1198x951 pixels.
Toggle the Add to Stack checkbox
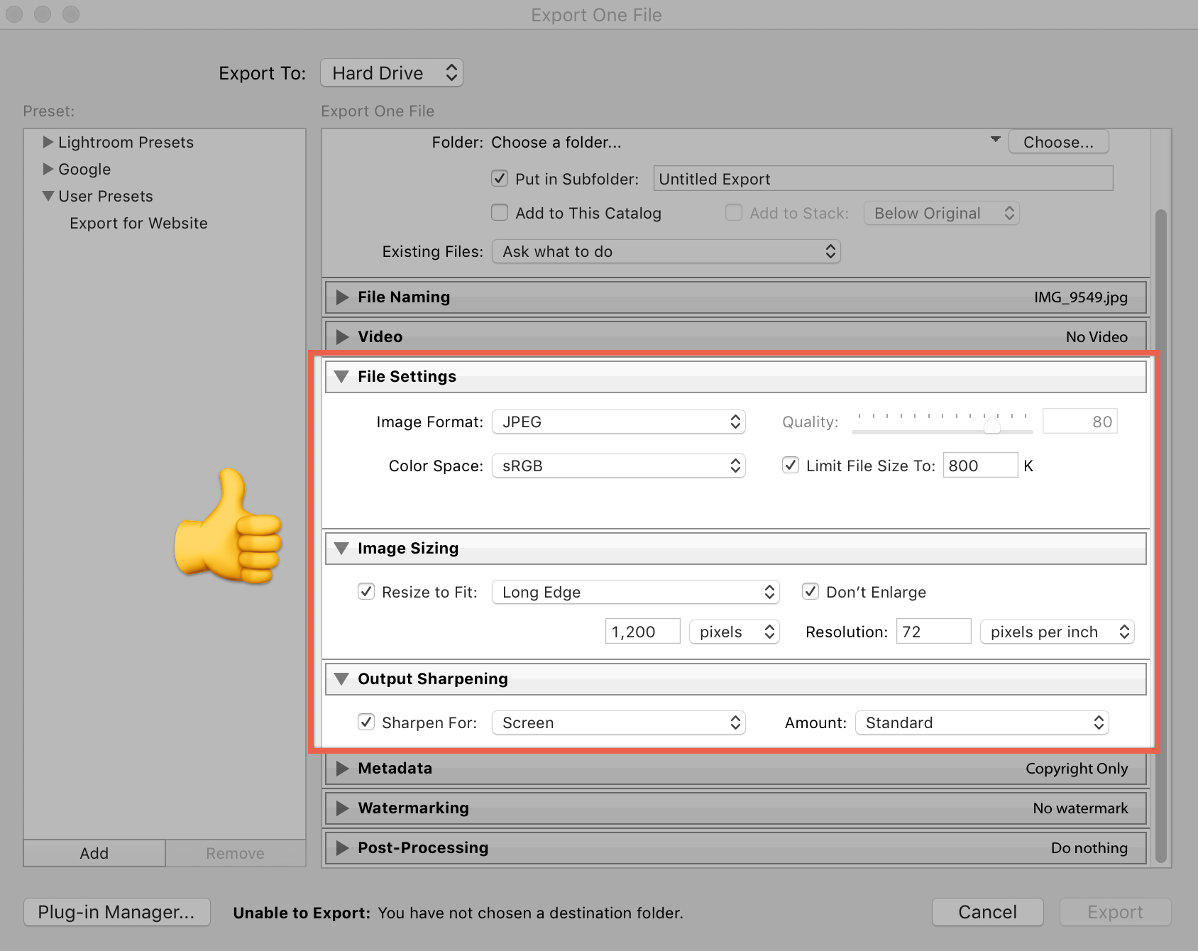(734, 212)
